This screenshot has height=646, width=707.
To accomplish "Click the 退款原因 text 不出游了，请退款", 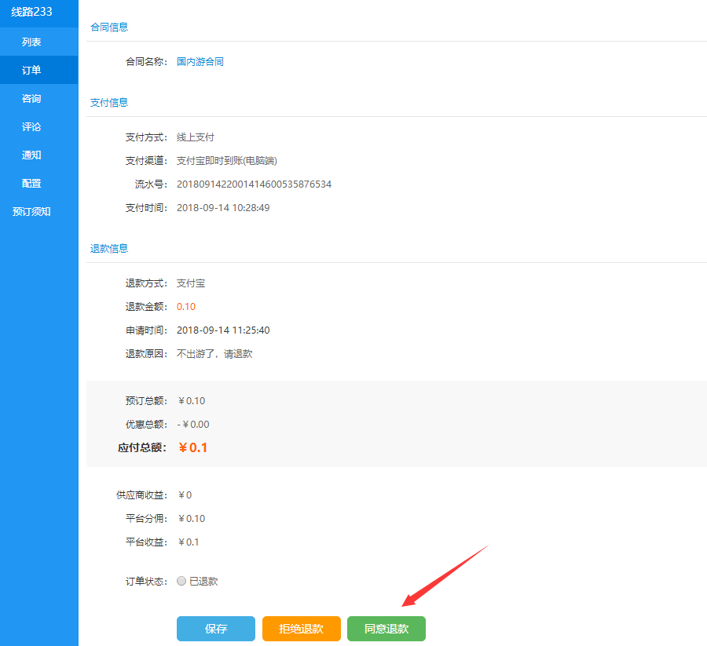I will pos(214,353).
